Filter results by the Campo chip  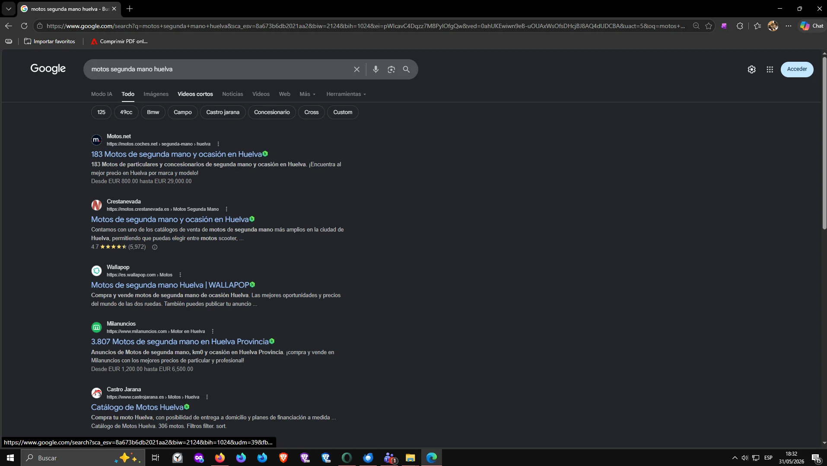(x=183, y=112)
